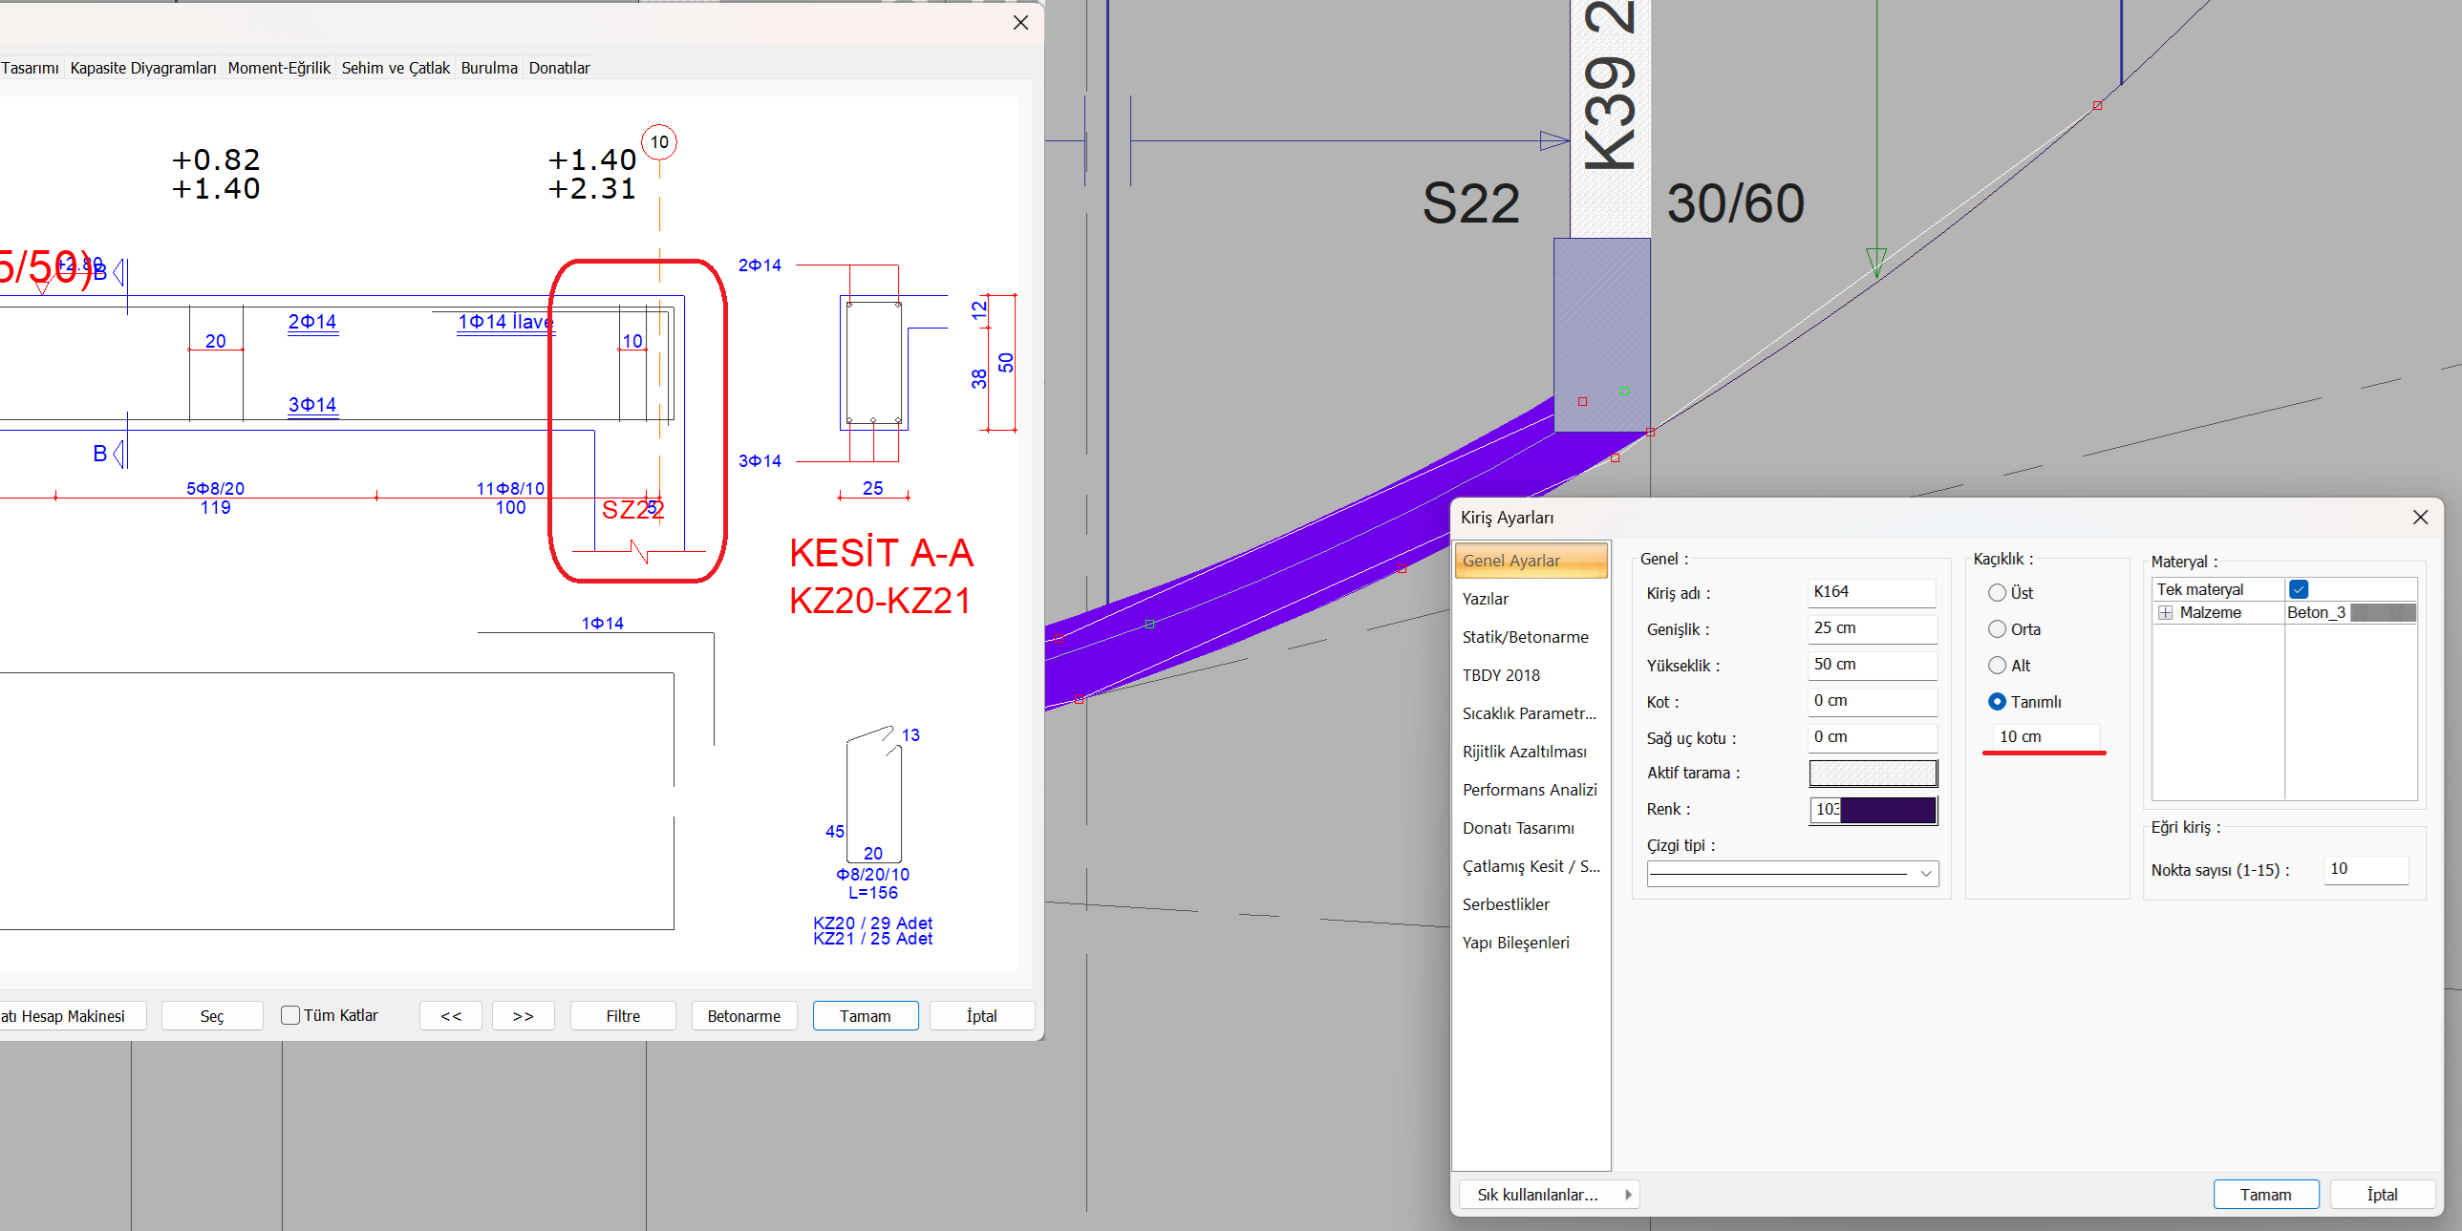Open the Genel Ayarlar section
2462x1231 pixels.
pos(1531,560)
